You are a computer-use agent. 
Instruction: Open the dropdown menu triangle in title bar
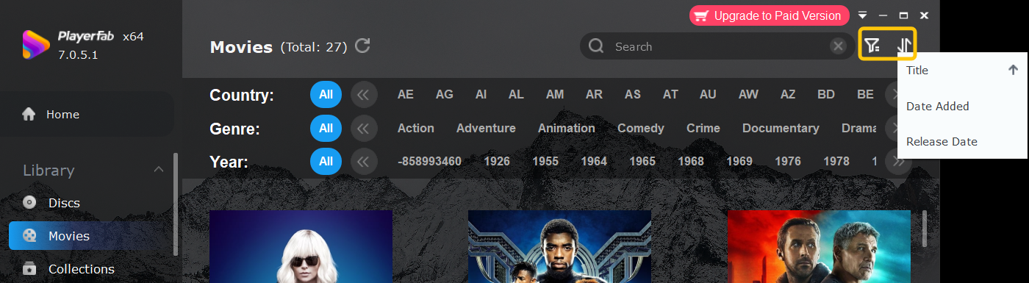pos(863,15)
